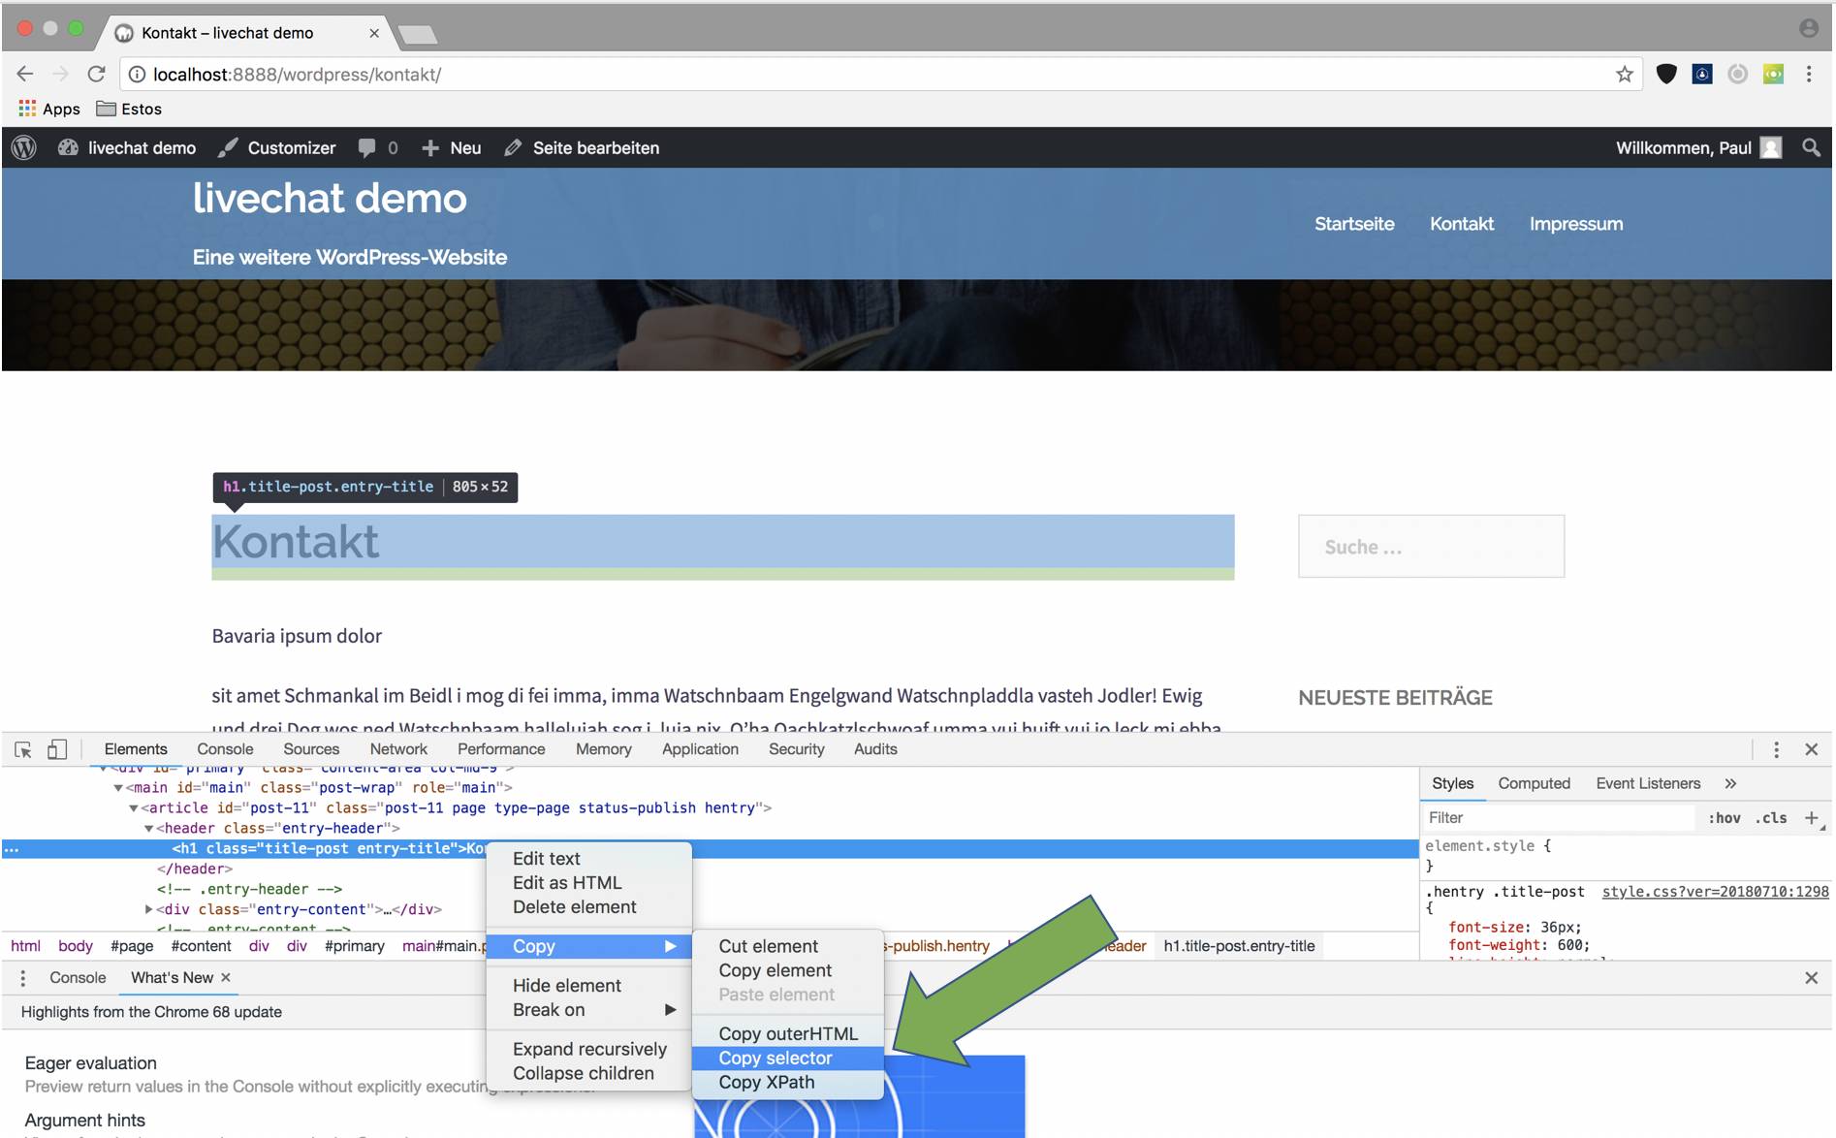The height and width of the screenshot is (1138, 1836).
Task: Open style.css?ver=20180710:1298 source link
Action: coord(1715,892)
